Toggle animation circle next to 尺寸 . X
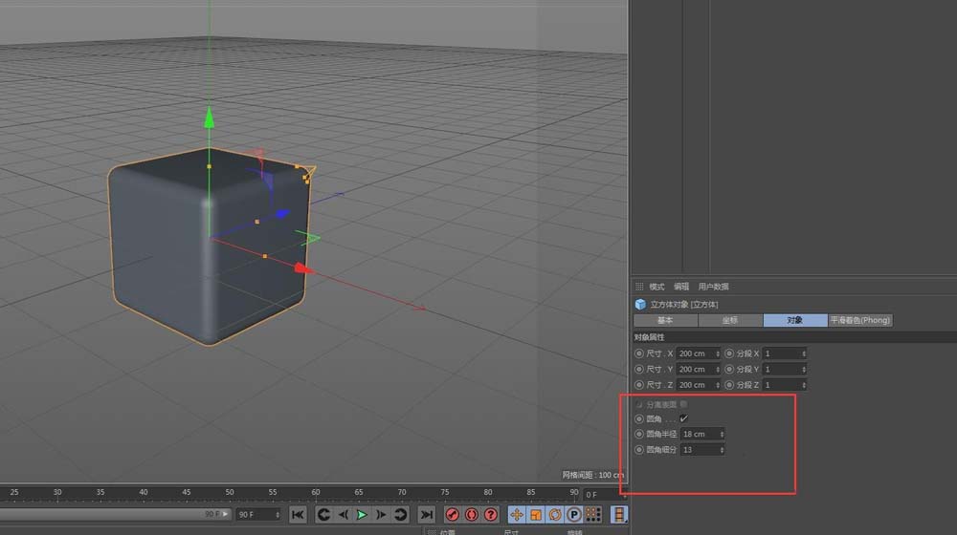957x535 pixels. (639, 353)
